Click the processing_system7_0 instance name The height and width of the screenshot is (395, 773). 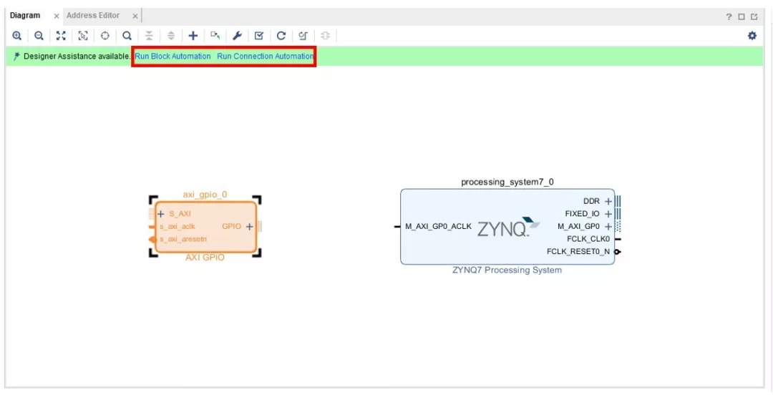[507, 182]
